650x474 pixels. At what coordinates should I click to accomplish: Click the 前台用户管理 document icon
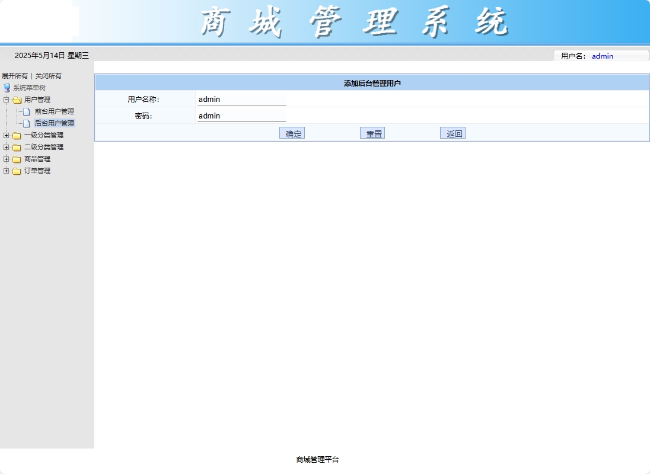[26, 111]
